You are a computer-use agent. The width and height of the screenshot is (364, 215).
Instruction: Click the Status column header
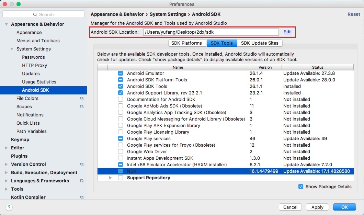318,67
